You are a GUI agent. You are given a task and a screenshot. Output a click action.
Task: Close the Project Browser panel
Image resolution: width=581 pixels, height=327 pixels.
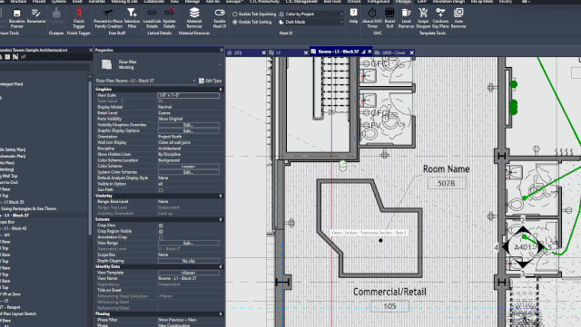coord(91,50)
